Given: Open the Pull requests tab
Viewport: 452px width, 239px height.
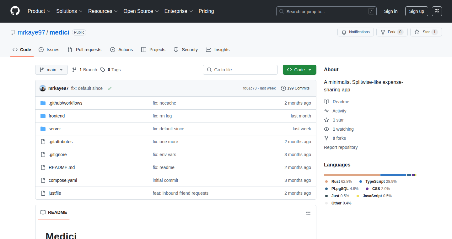Looking at the screenshot, I should [85, 50].
